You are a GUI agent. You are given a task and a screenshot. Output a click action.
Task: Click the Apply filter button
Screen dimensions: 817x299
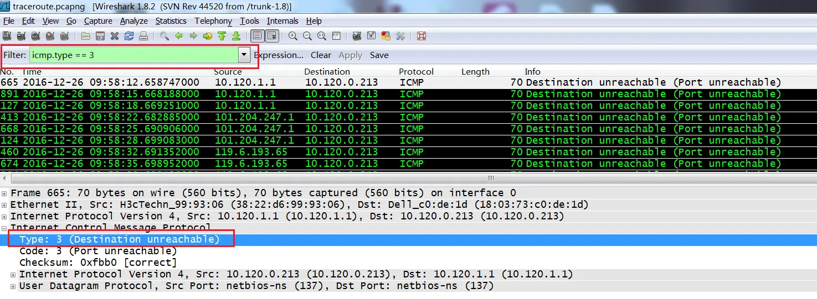tap(350, 55)
